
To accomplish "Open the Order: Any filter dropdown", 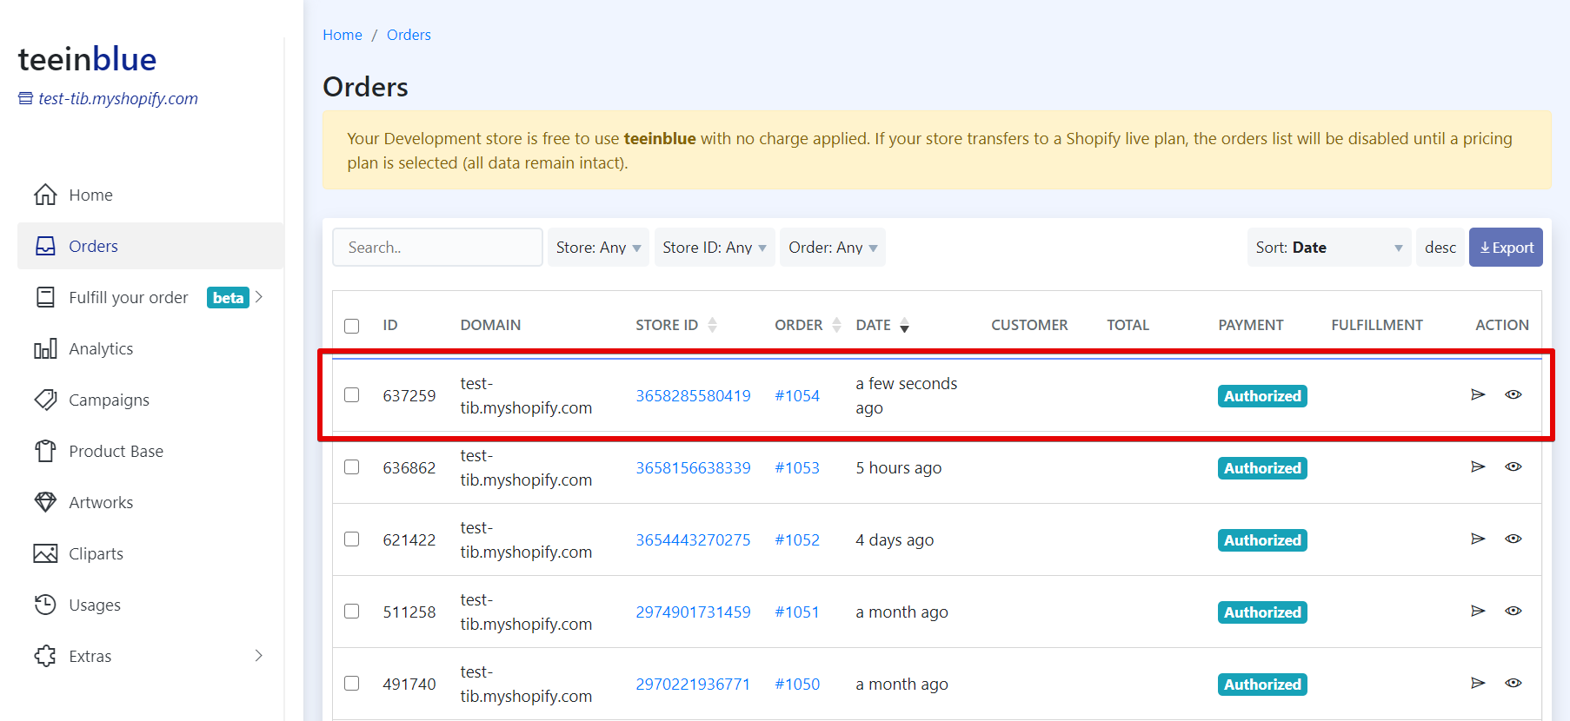I will click(833, 248).
